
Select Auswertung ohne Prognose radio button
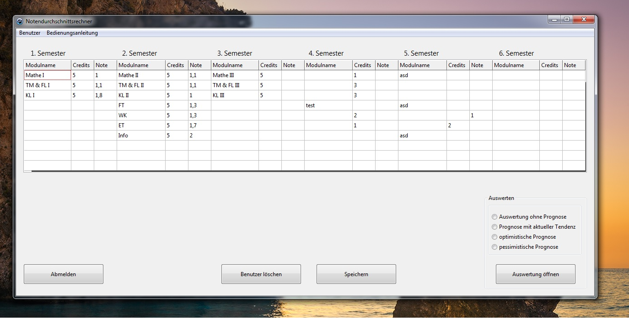[495, 217]
